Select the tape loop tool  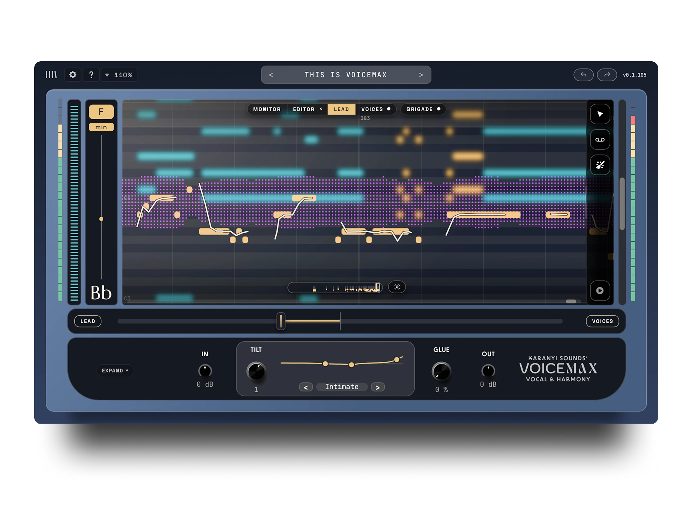coord(600,140)
